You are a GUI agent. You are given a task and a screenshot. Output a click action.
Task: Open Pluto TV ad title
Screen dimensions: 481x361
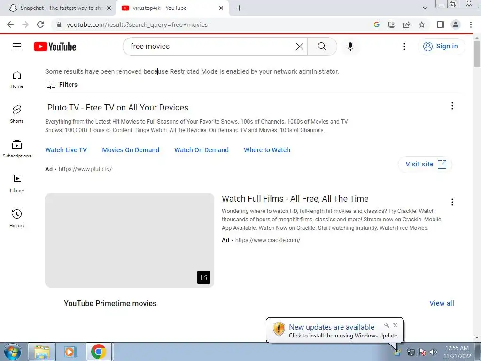[118, 108]
